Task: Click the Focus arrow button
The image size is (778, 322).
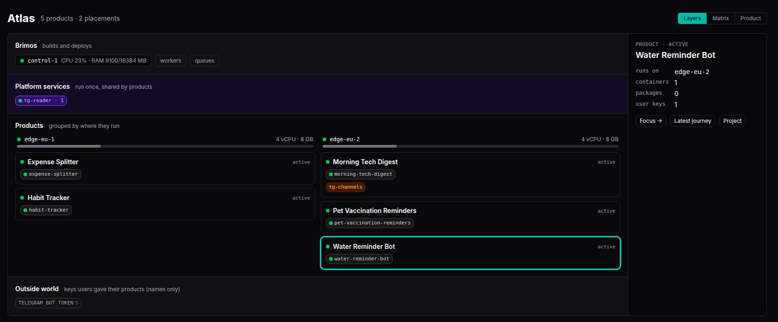Action: [651, 121]
